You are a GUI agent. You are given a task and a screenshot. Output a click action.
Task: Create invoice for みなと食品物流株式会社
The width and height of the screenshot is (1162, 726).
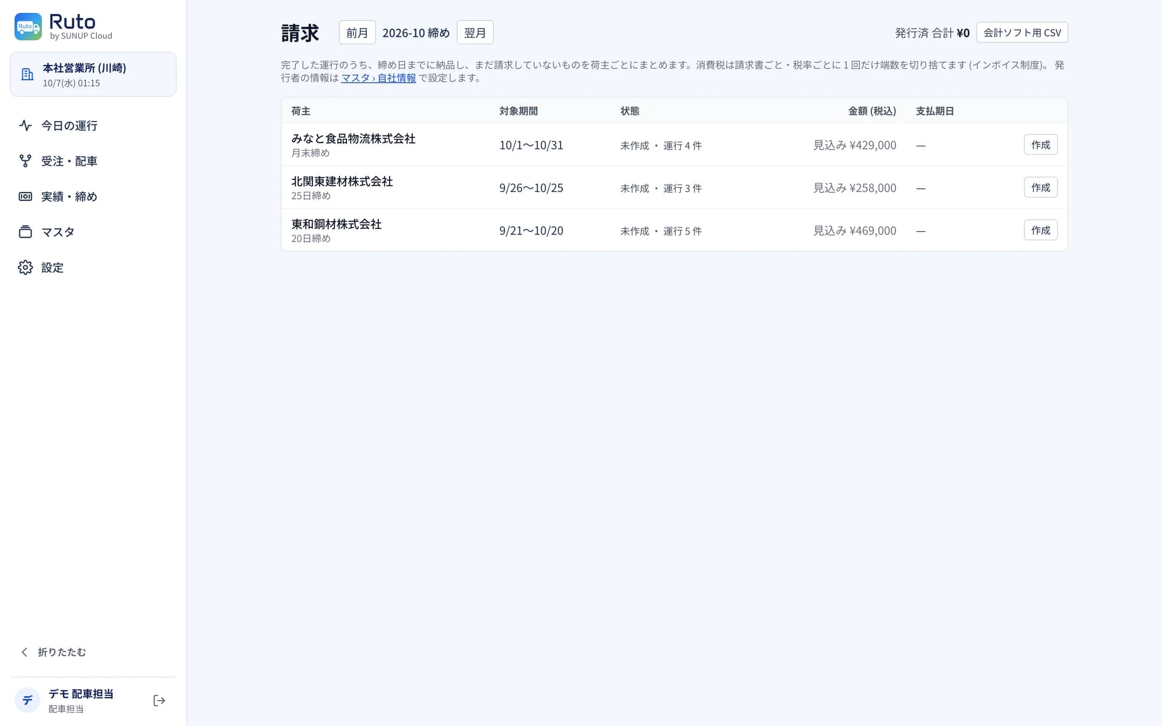[1040, 145]
